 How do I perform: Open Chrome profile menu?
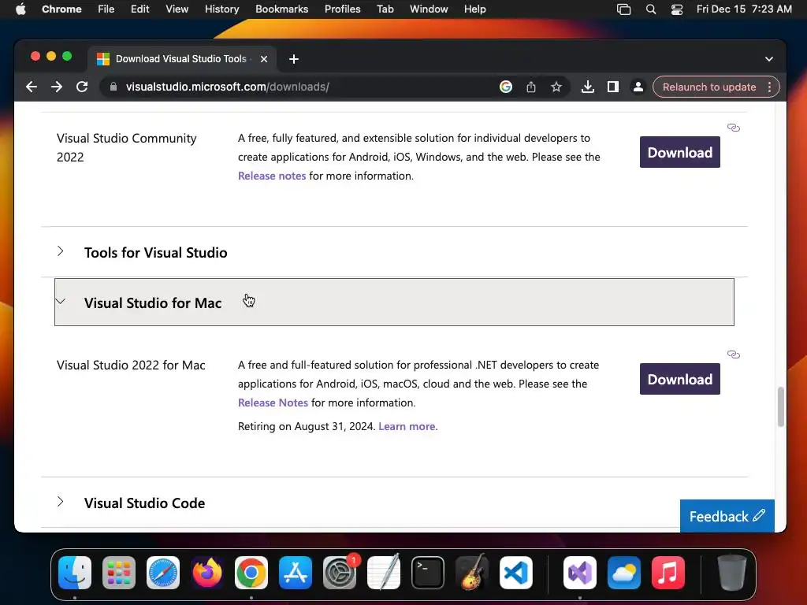(638, 87)
